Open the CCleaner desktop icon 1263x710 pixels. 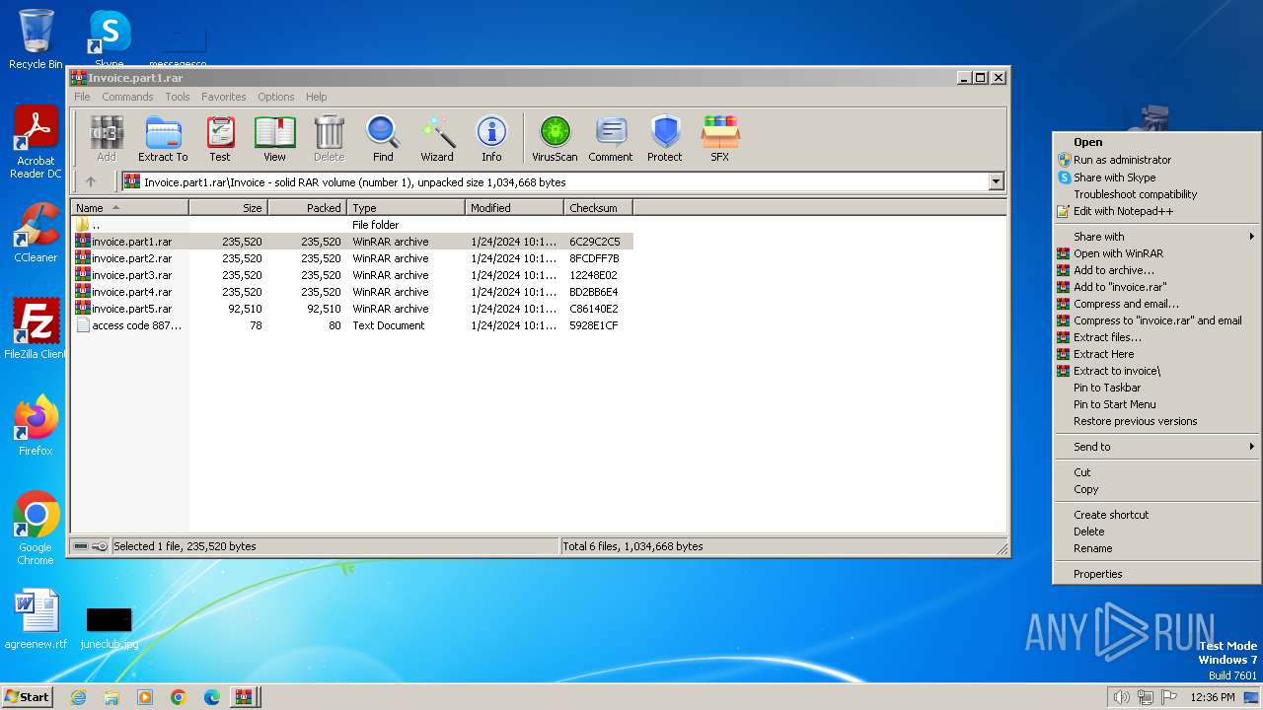click(x=36, y=233)
